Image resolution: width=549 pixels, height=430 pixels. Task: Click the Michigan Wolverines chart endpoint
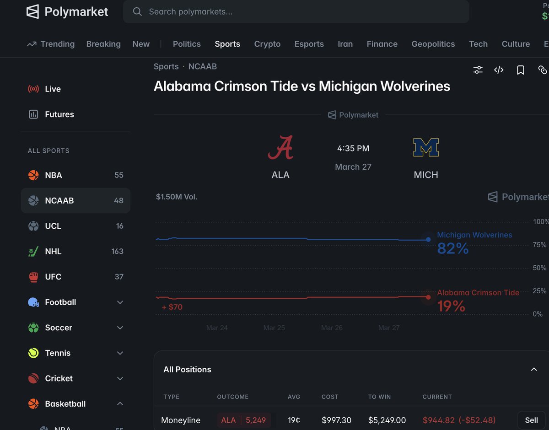[x=428, y=239]
